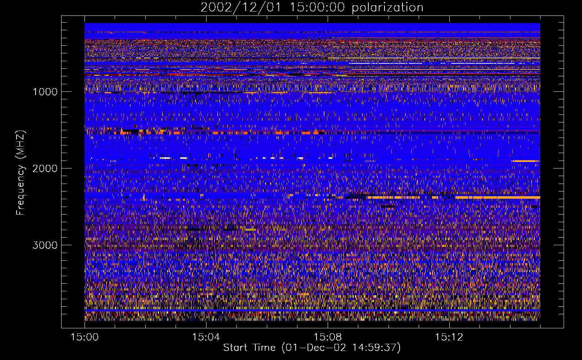Image resolution: width=582 pixels, height=360 pixels.
Task: Click the 'Frequency (MHZ)' axis label
Action: [21, 173]
